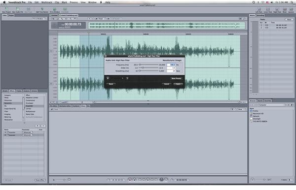This screenshot has width=296, height=190.
Task: Click Advanced for the first Expander
Action: coord(27,132)
